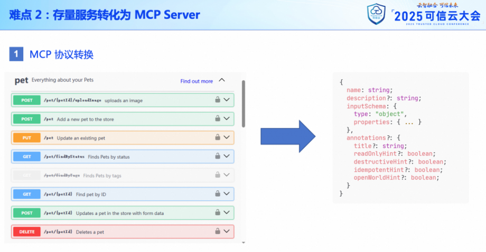Click 'idempotentHint' in the code block
Viewport: 486px width, 252px height.
pos(378,170)
